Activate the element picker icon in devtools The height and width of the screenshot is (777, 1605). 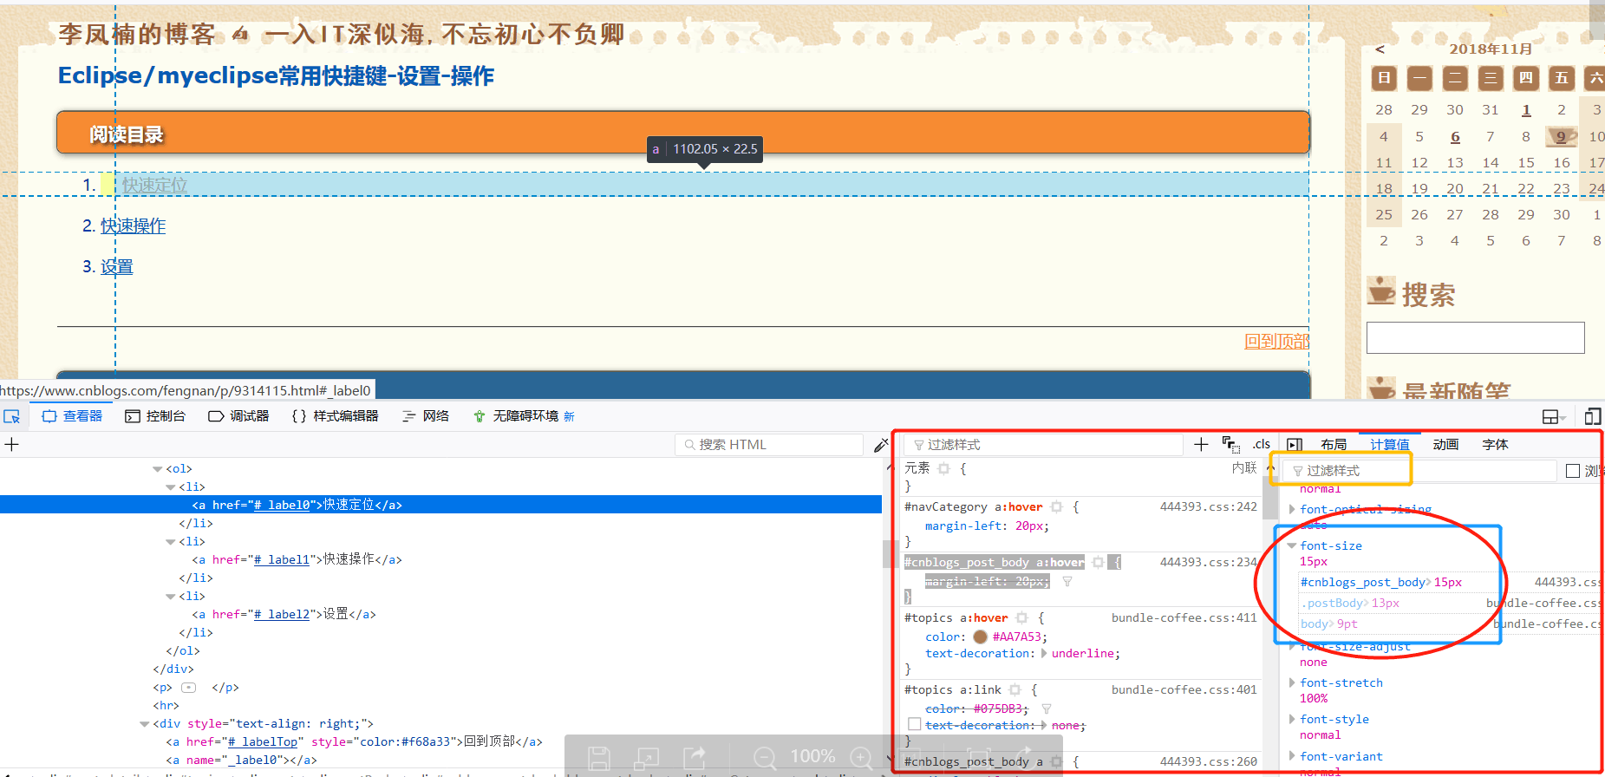(x=11, y=416)
